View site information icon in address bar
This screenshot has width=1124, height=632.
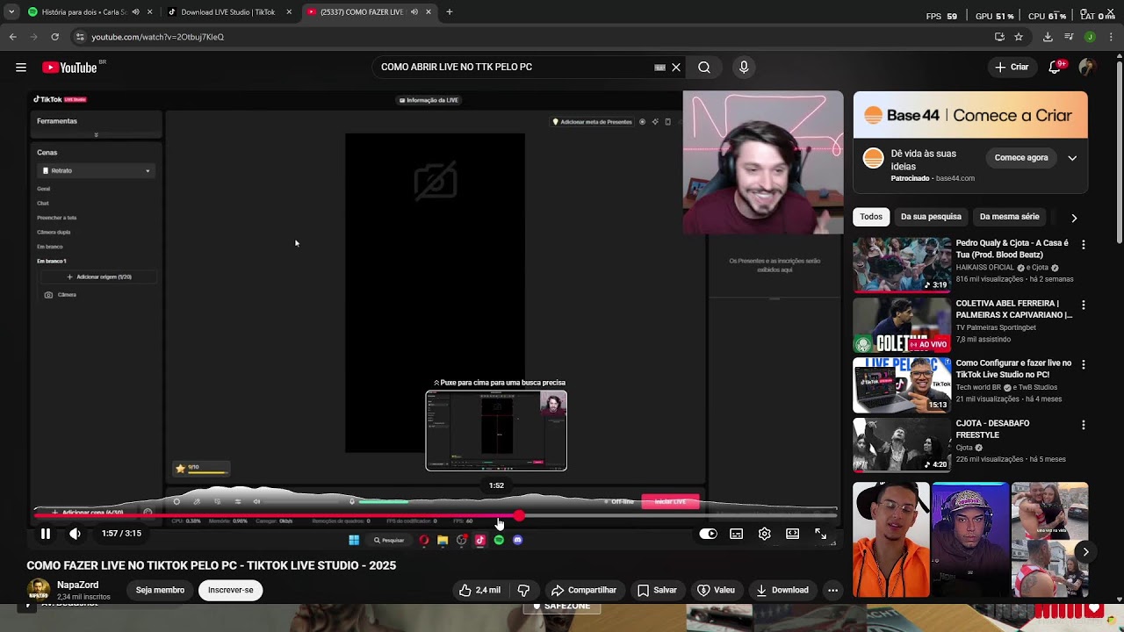point(80,37)
